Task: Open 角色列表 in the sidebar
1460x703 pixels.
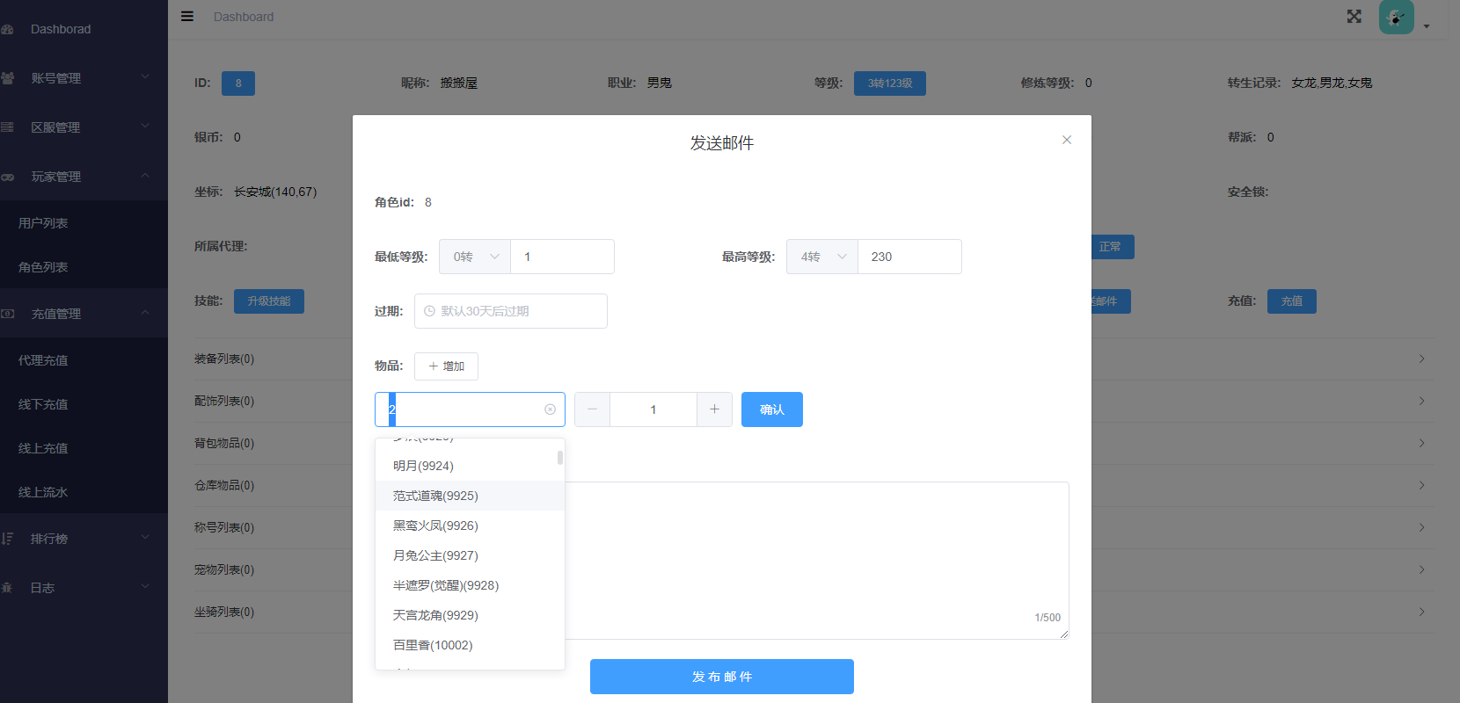Action: 43,267
